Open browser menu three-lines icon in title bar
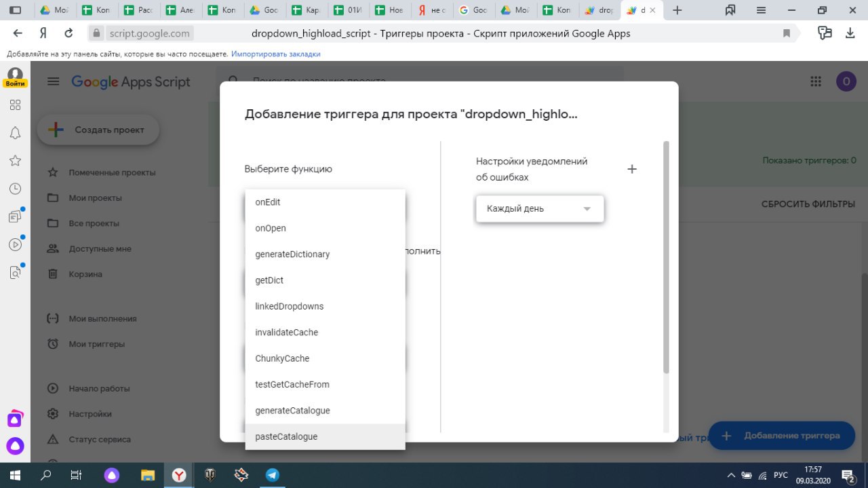This screenshot has height=488, width=868. point(762,10)
